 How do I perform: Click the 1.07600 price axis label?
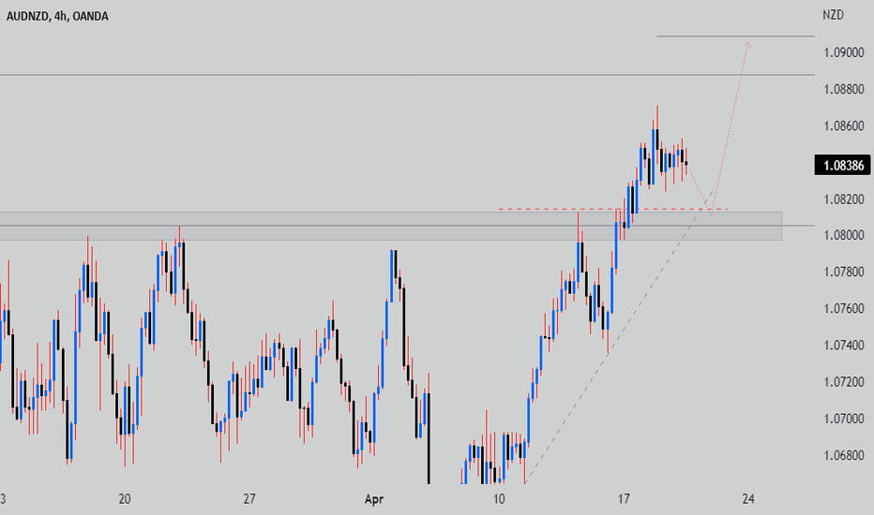click(844, 308)
